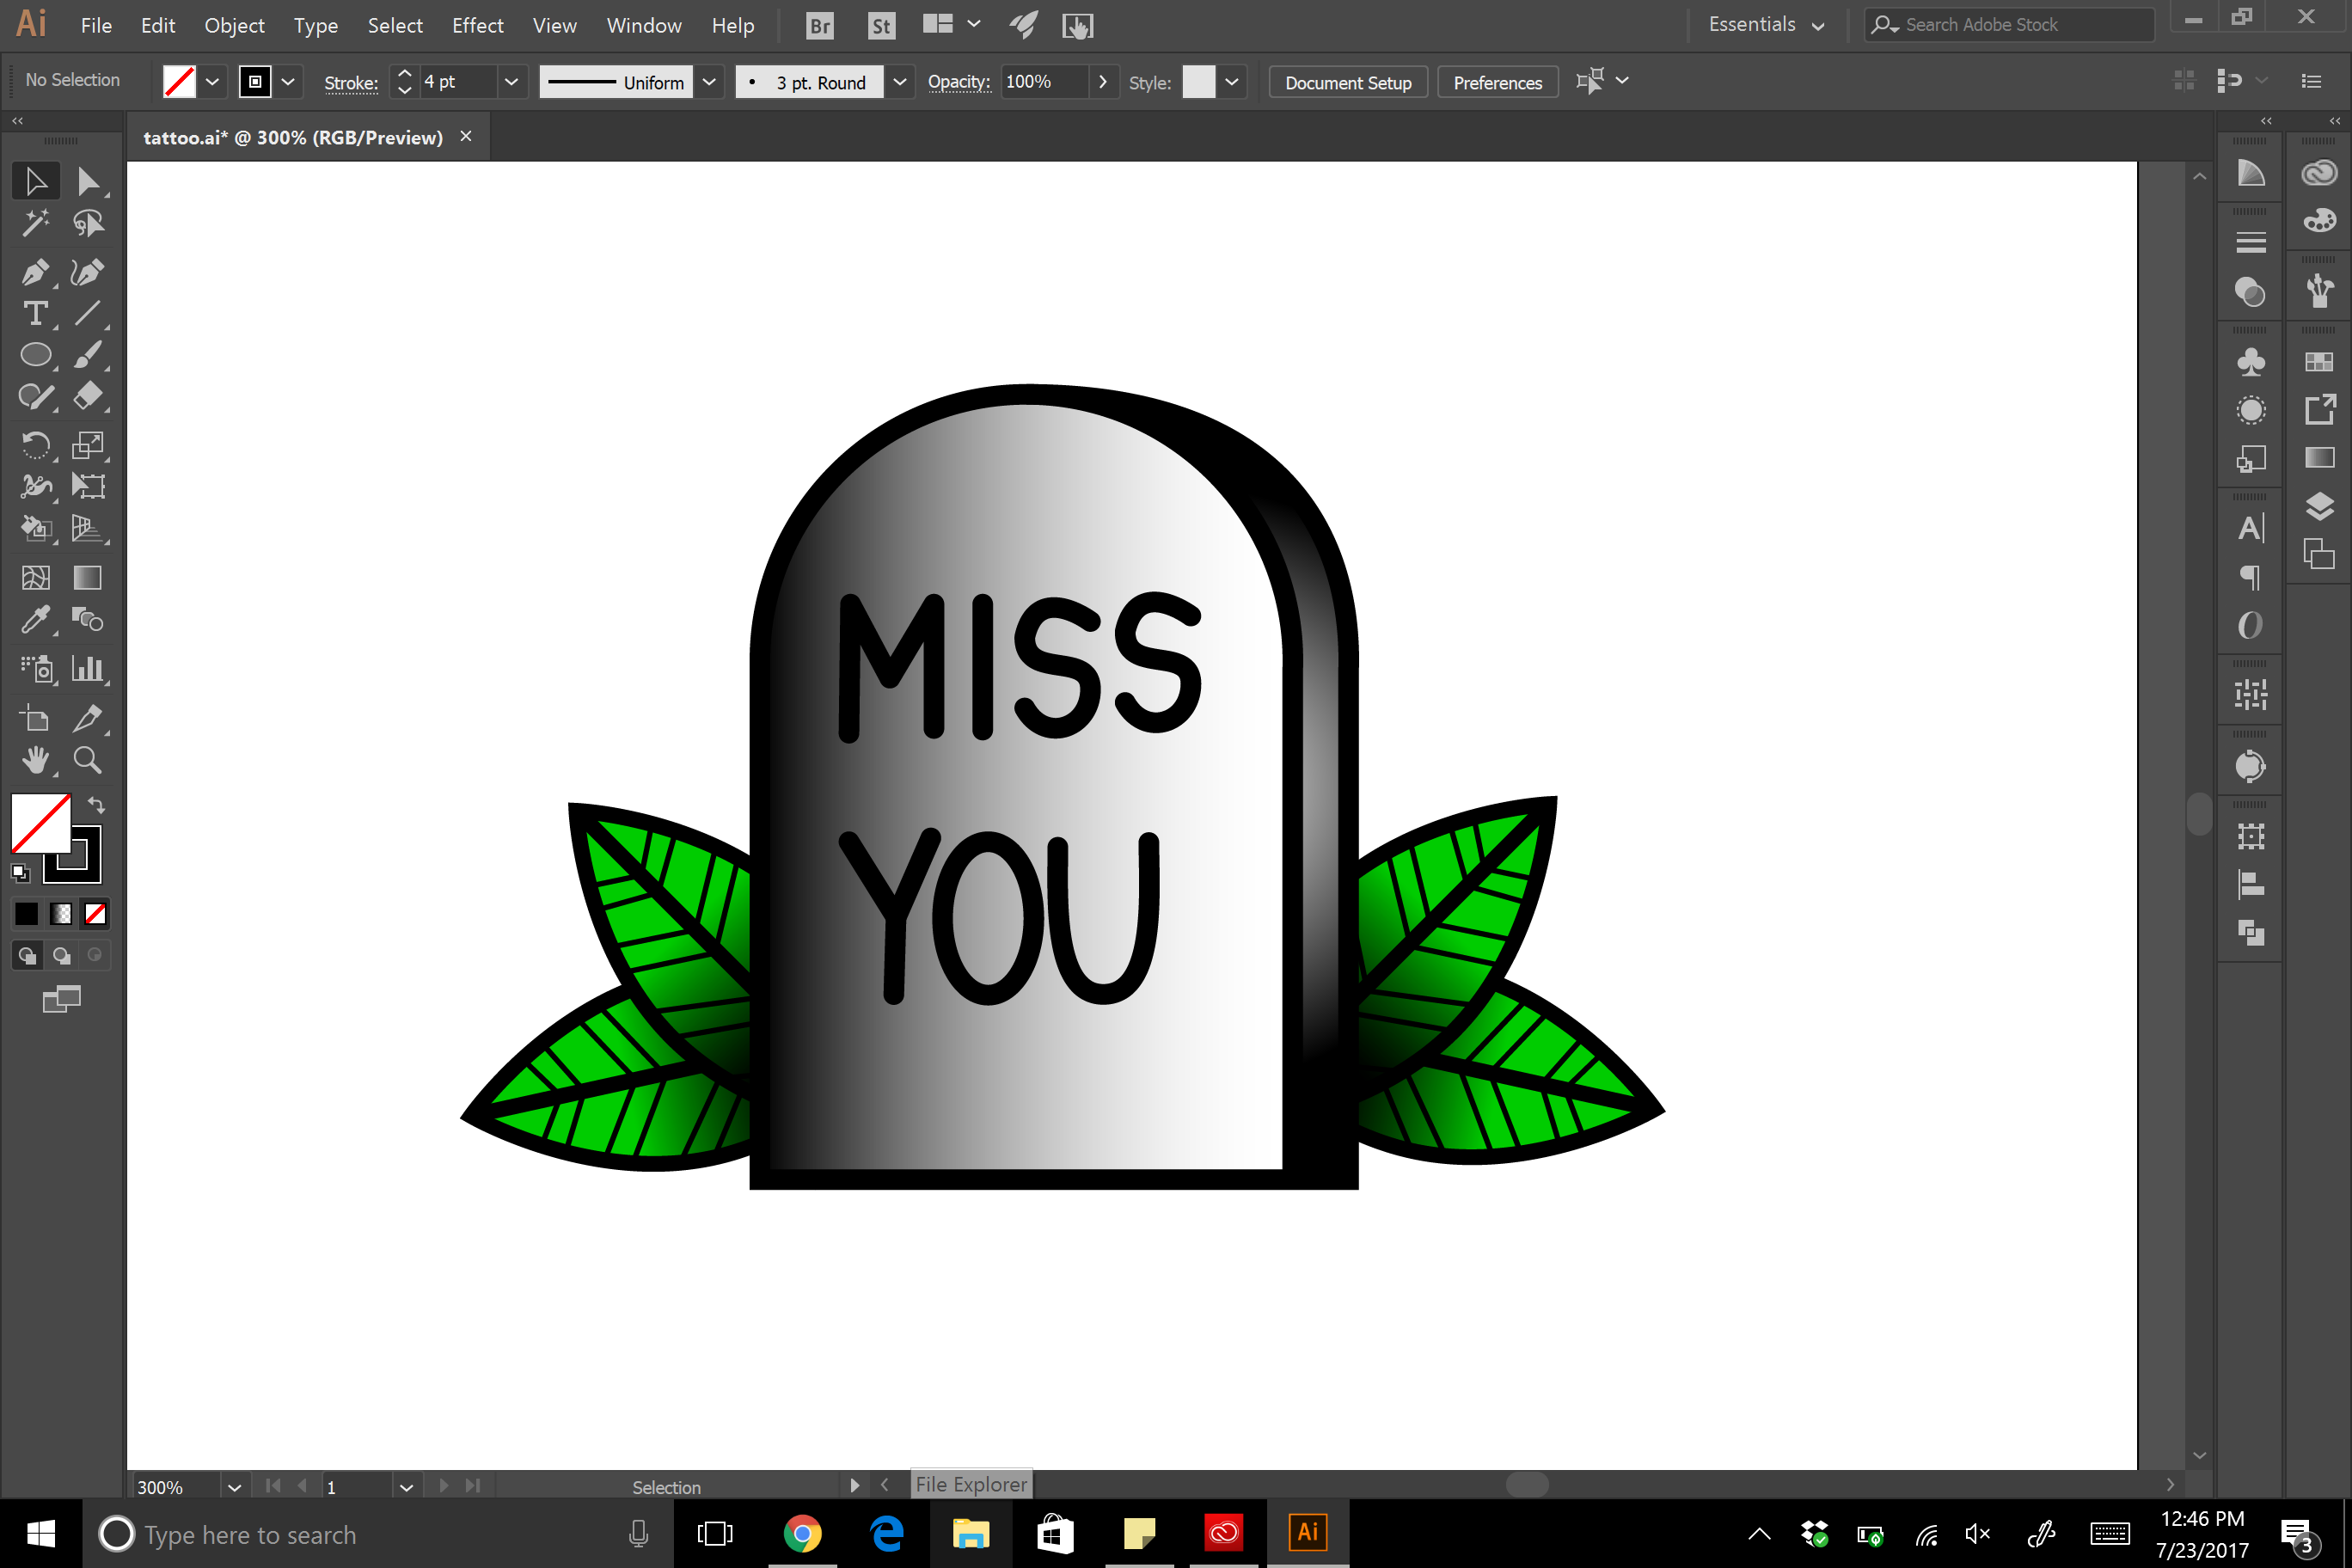This screenshot has height=1568, width=2352.
Task: Select the Scale tool
Action: click(x=88, y=445)
